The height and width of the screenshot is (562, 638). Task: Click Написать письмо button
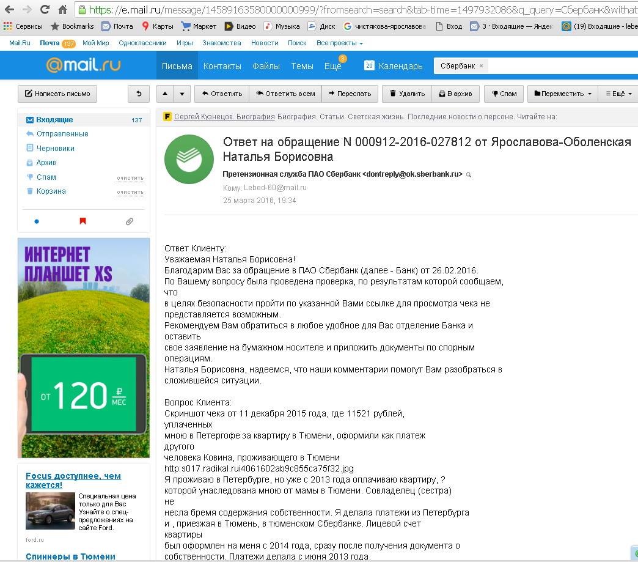point(57,94)
